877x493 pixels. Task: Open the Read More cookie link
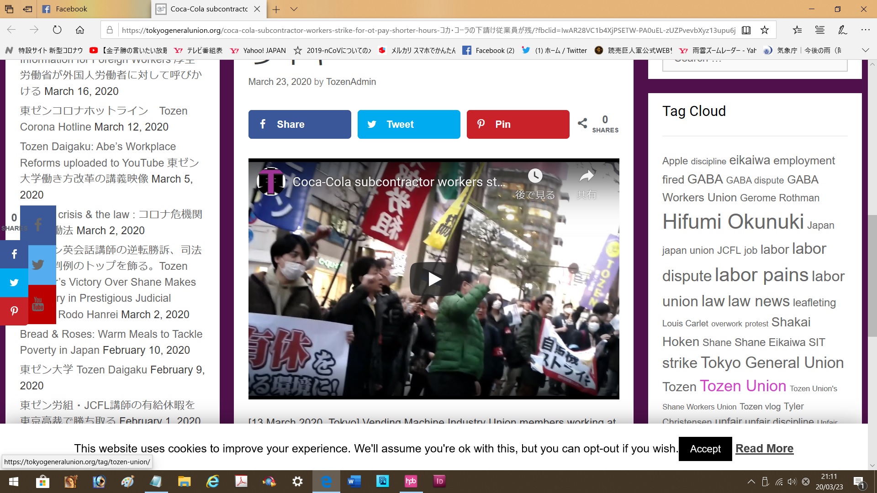click(764, 449)
